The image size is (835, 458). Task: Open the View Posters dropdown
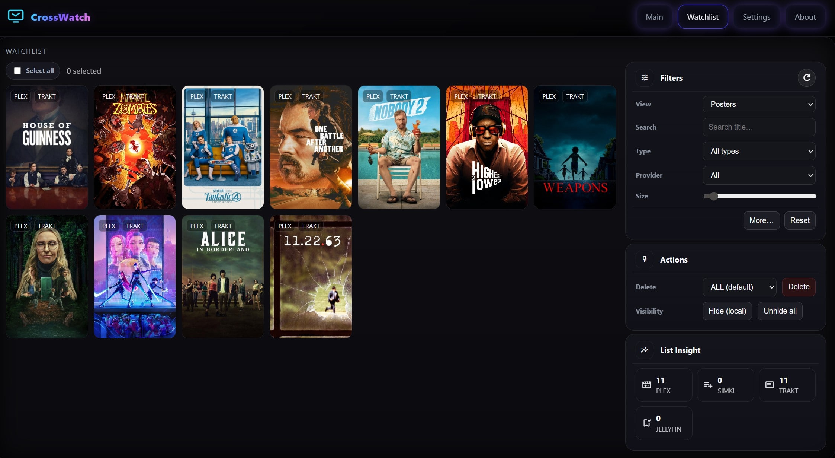759,104
